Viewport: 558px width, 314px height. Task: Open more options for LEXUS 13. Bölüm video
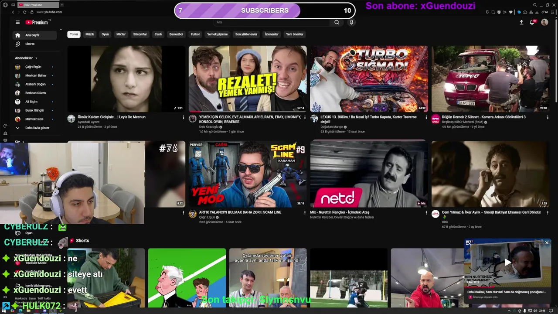click(x=426, y=117)
